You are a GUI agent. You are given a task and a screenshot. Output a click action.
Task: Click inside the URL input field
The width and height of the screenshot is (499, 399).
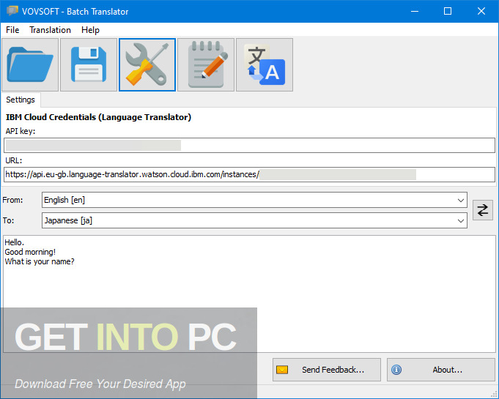tap(249, 174)
